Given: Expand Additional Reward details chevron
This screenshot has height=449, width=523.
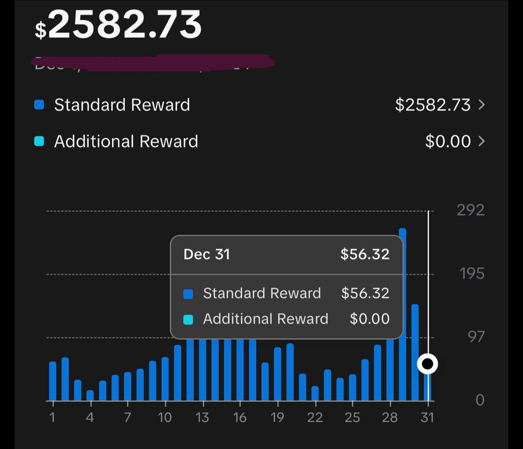Looking at the screenshot, I should pos(482,141).
